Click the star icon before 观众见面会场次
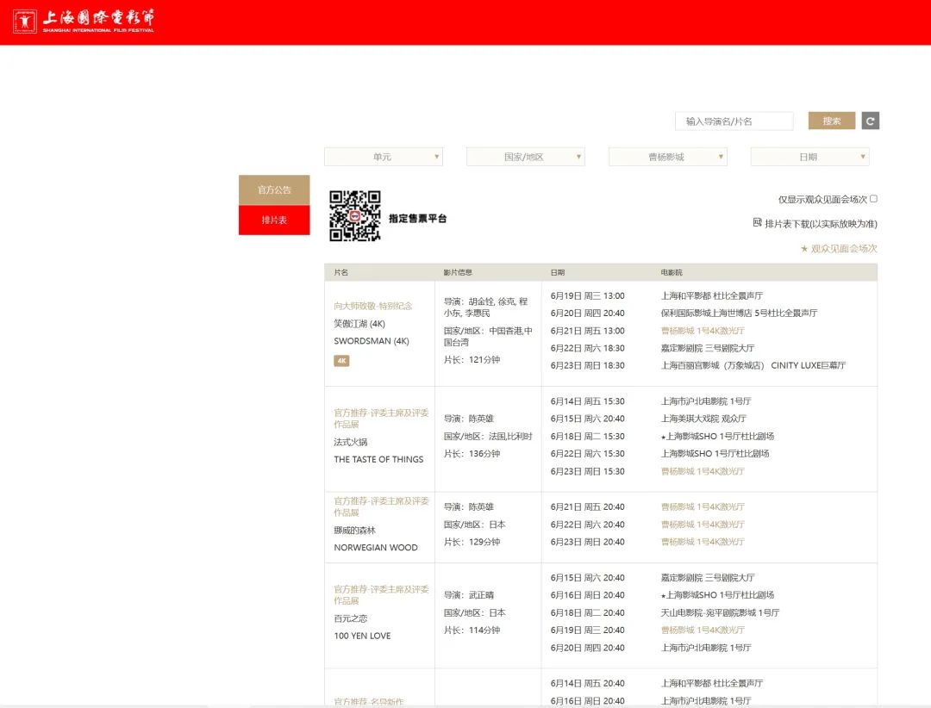 click(x=804, y=248)
